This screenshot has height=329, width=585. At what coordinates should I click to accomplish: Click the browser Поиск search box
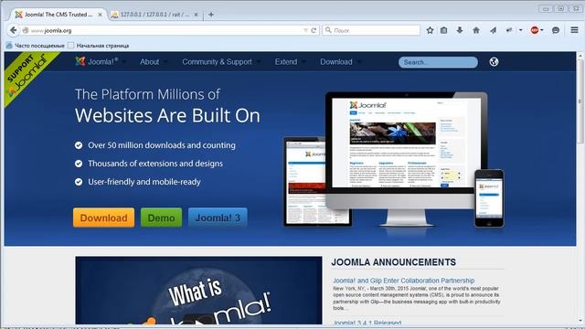point(372,30)
